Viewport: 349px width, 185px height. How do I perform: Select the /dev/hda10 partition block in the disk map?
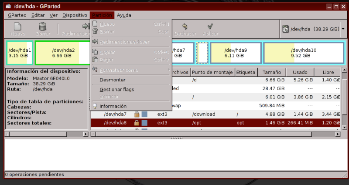click(x=304, y=53)
